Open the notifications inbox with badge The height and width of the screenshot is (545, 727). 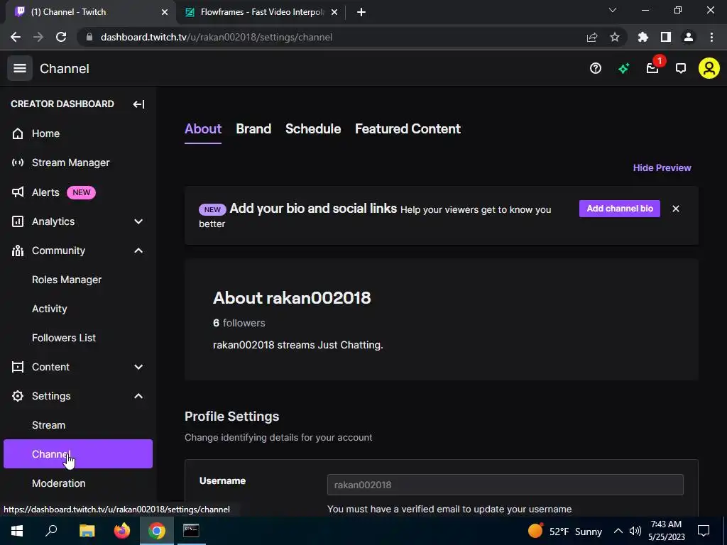coord(652,69)
